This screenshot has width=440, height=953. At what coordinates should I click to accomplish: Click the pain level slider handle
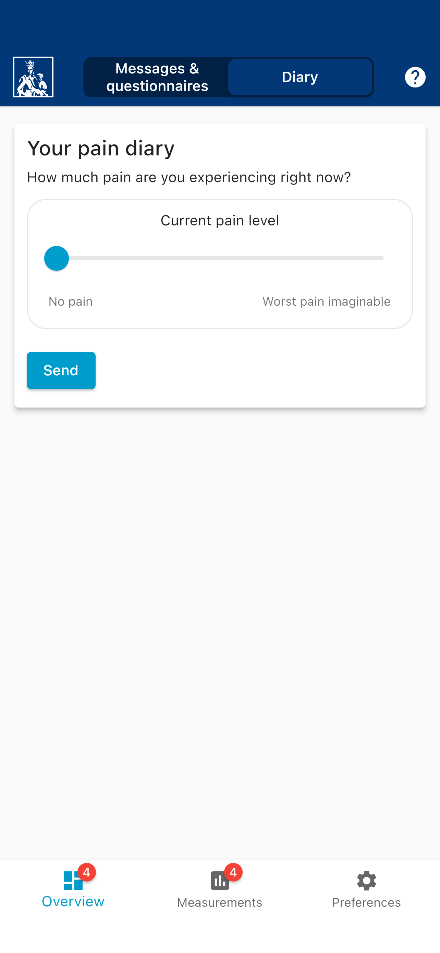click(57, 258)
